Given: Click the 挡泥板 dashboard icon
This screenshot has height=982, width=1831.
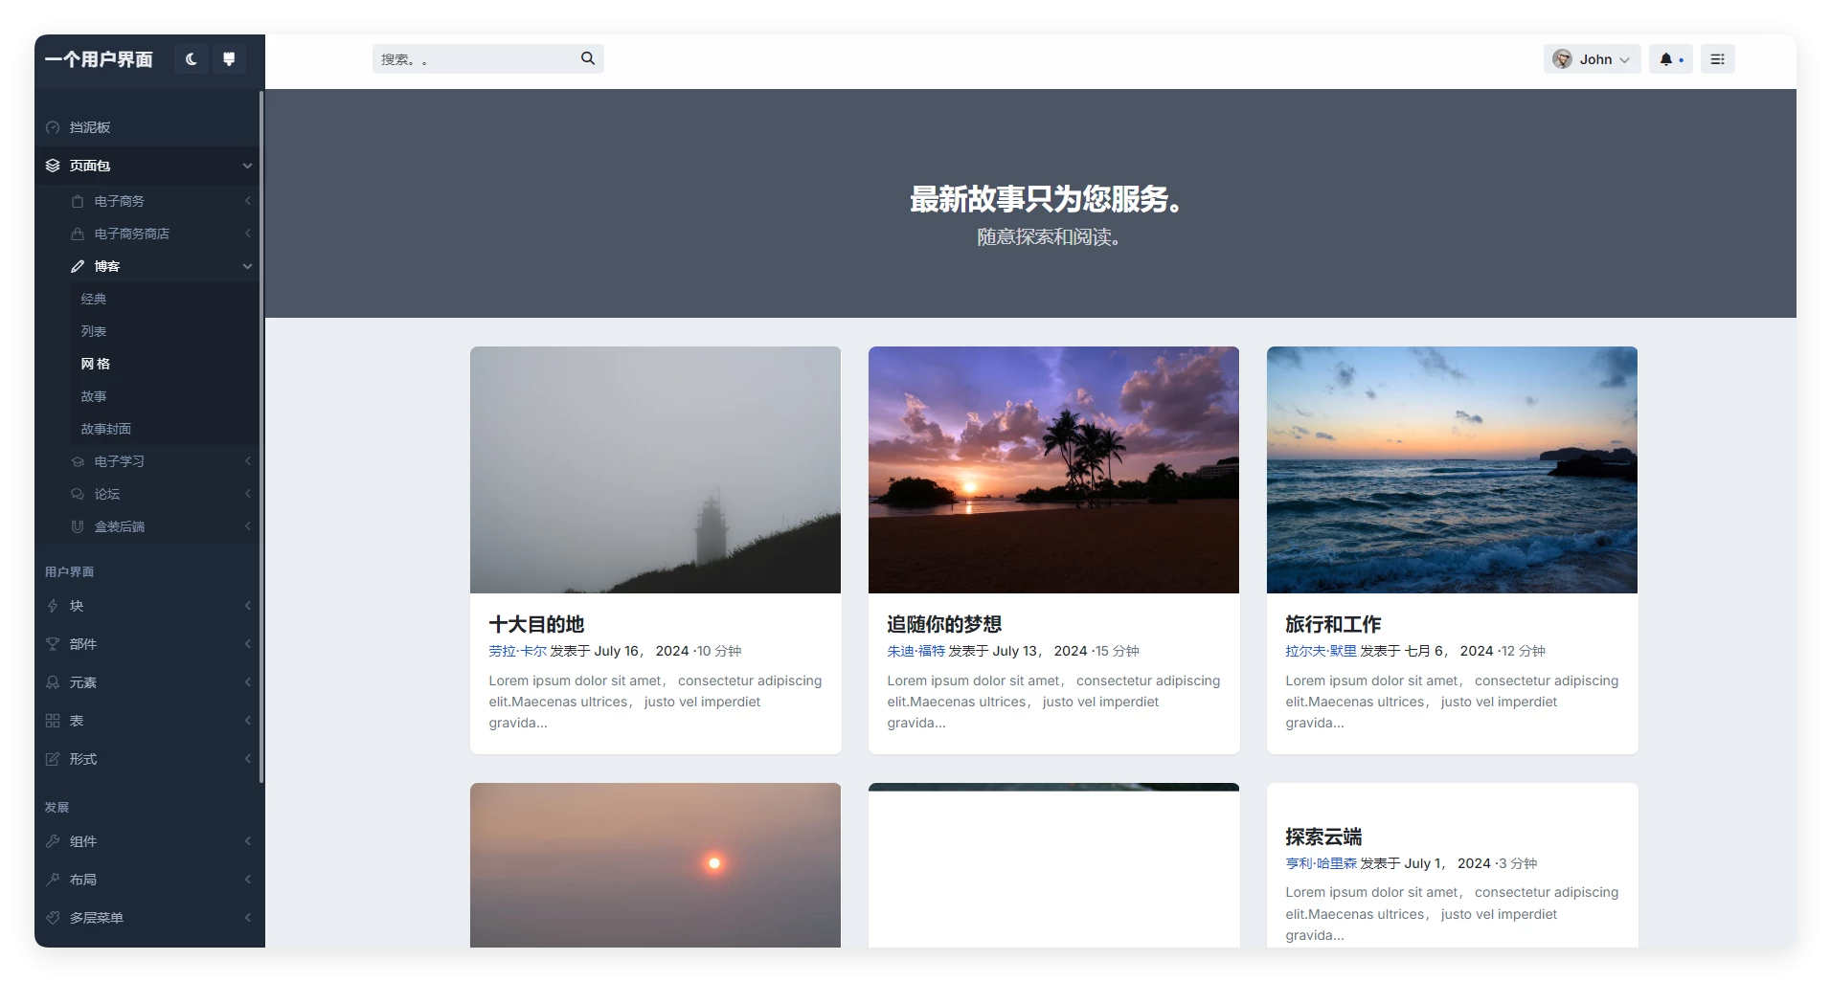Looking at the screenshot, I should click(53, 127).
